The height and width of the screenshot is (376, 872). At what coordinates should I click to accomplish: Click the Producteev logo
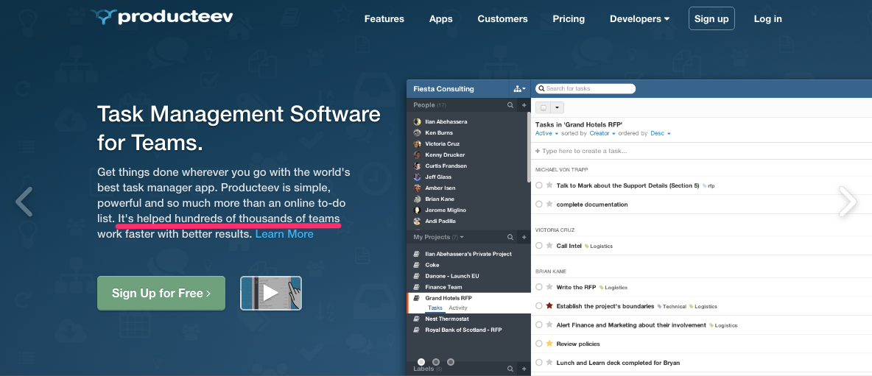tap(162, 17)
